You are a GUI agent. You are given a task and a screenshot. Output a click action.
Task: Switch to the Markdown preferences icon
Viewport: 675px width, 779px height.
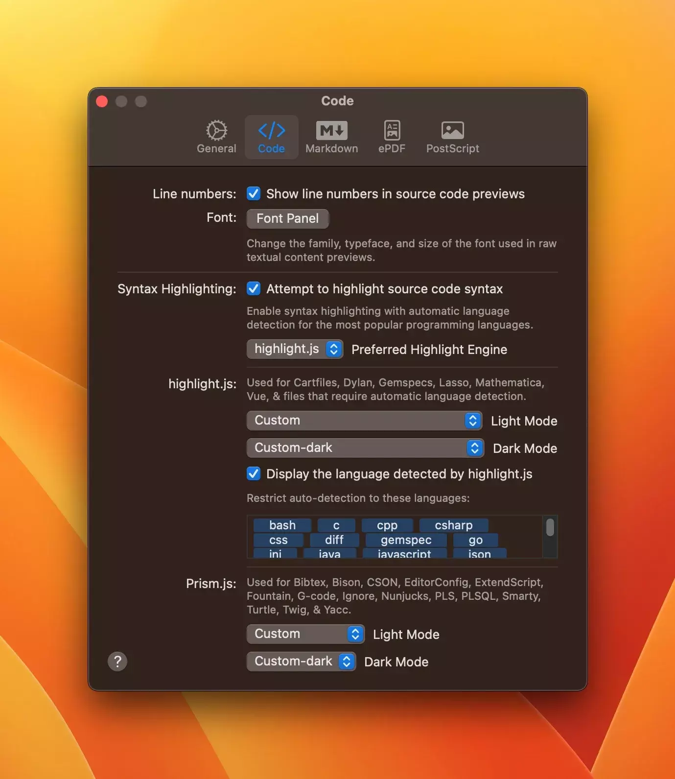click(x=332, y=137)
